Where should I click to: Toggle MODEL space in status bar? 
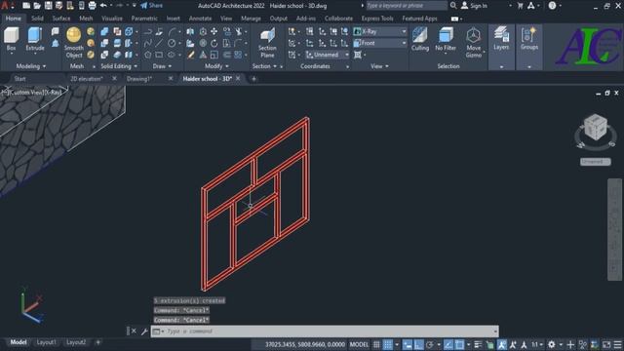coord(359,344)
